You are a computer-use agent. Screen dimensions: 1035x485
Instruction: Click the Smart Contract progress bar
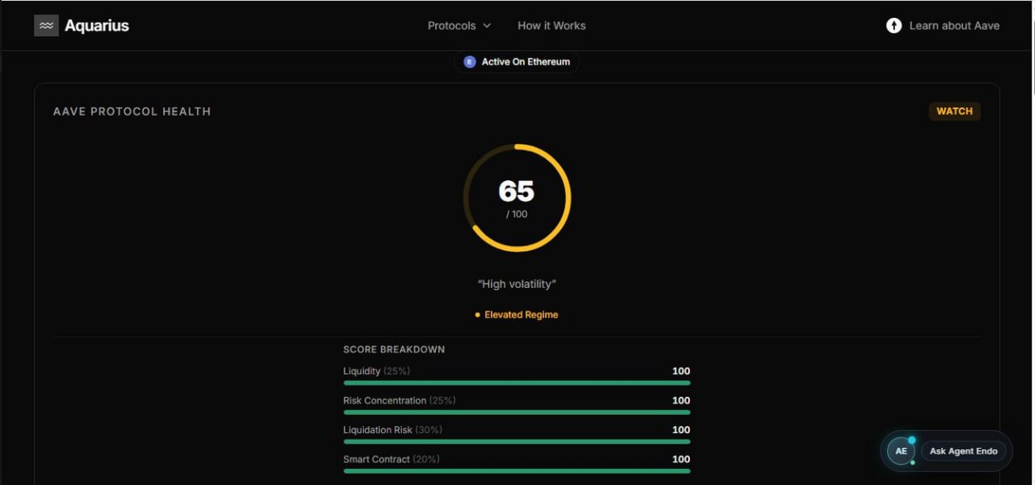(517, 470)
